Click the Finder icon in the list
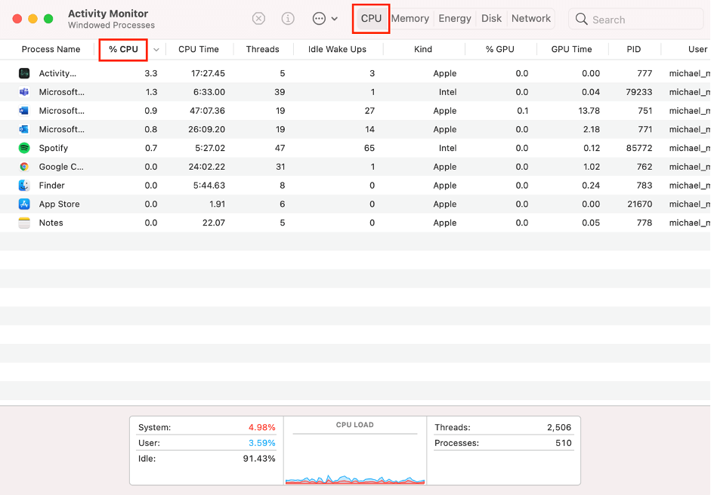This screenshot has height=495, width=711. coord(24,186)
